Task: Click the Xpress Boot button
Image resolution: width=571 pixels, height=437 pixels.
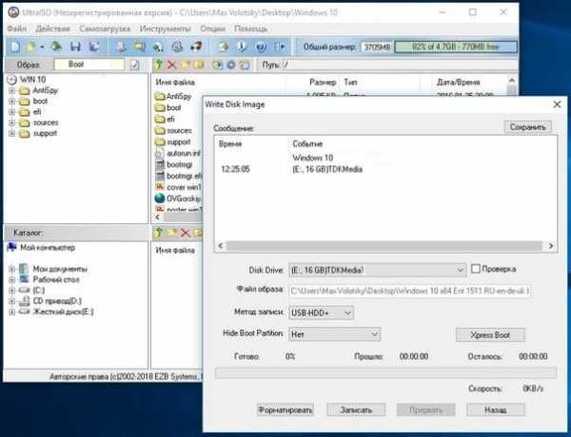Action: click(490, 334)
